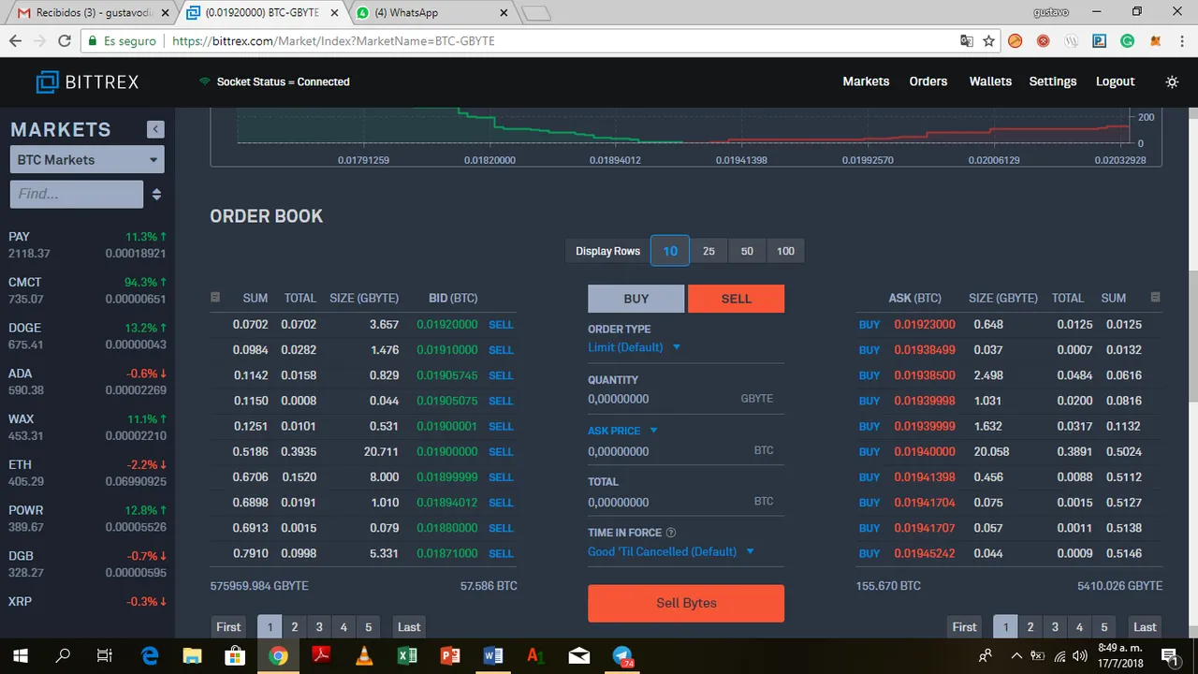Click BUY link for ask 0.01923000
The height and width of the screenshot is (674, 1198).
pos(869,325)
